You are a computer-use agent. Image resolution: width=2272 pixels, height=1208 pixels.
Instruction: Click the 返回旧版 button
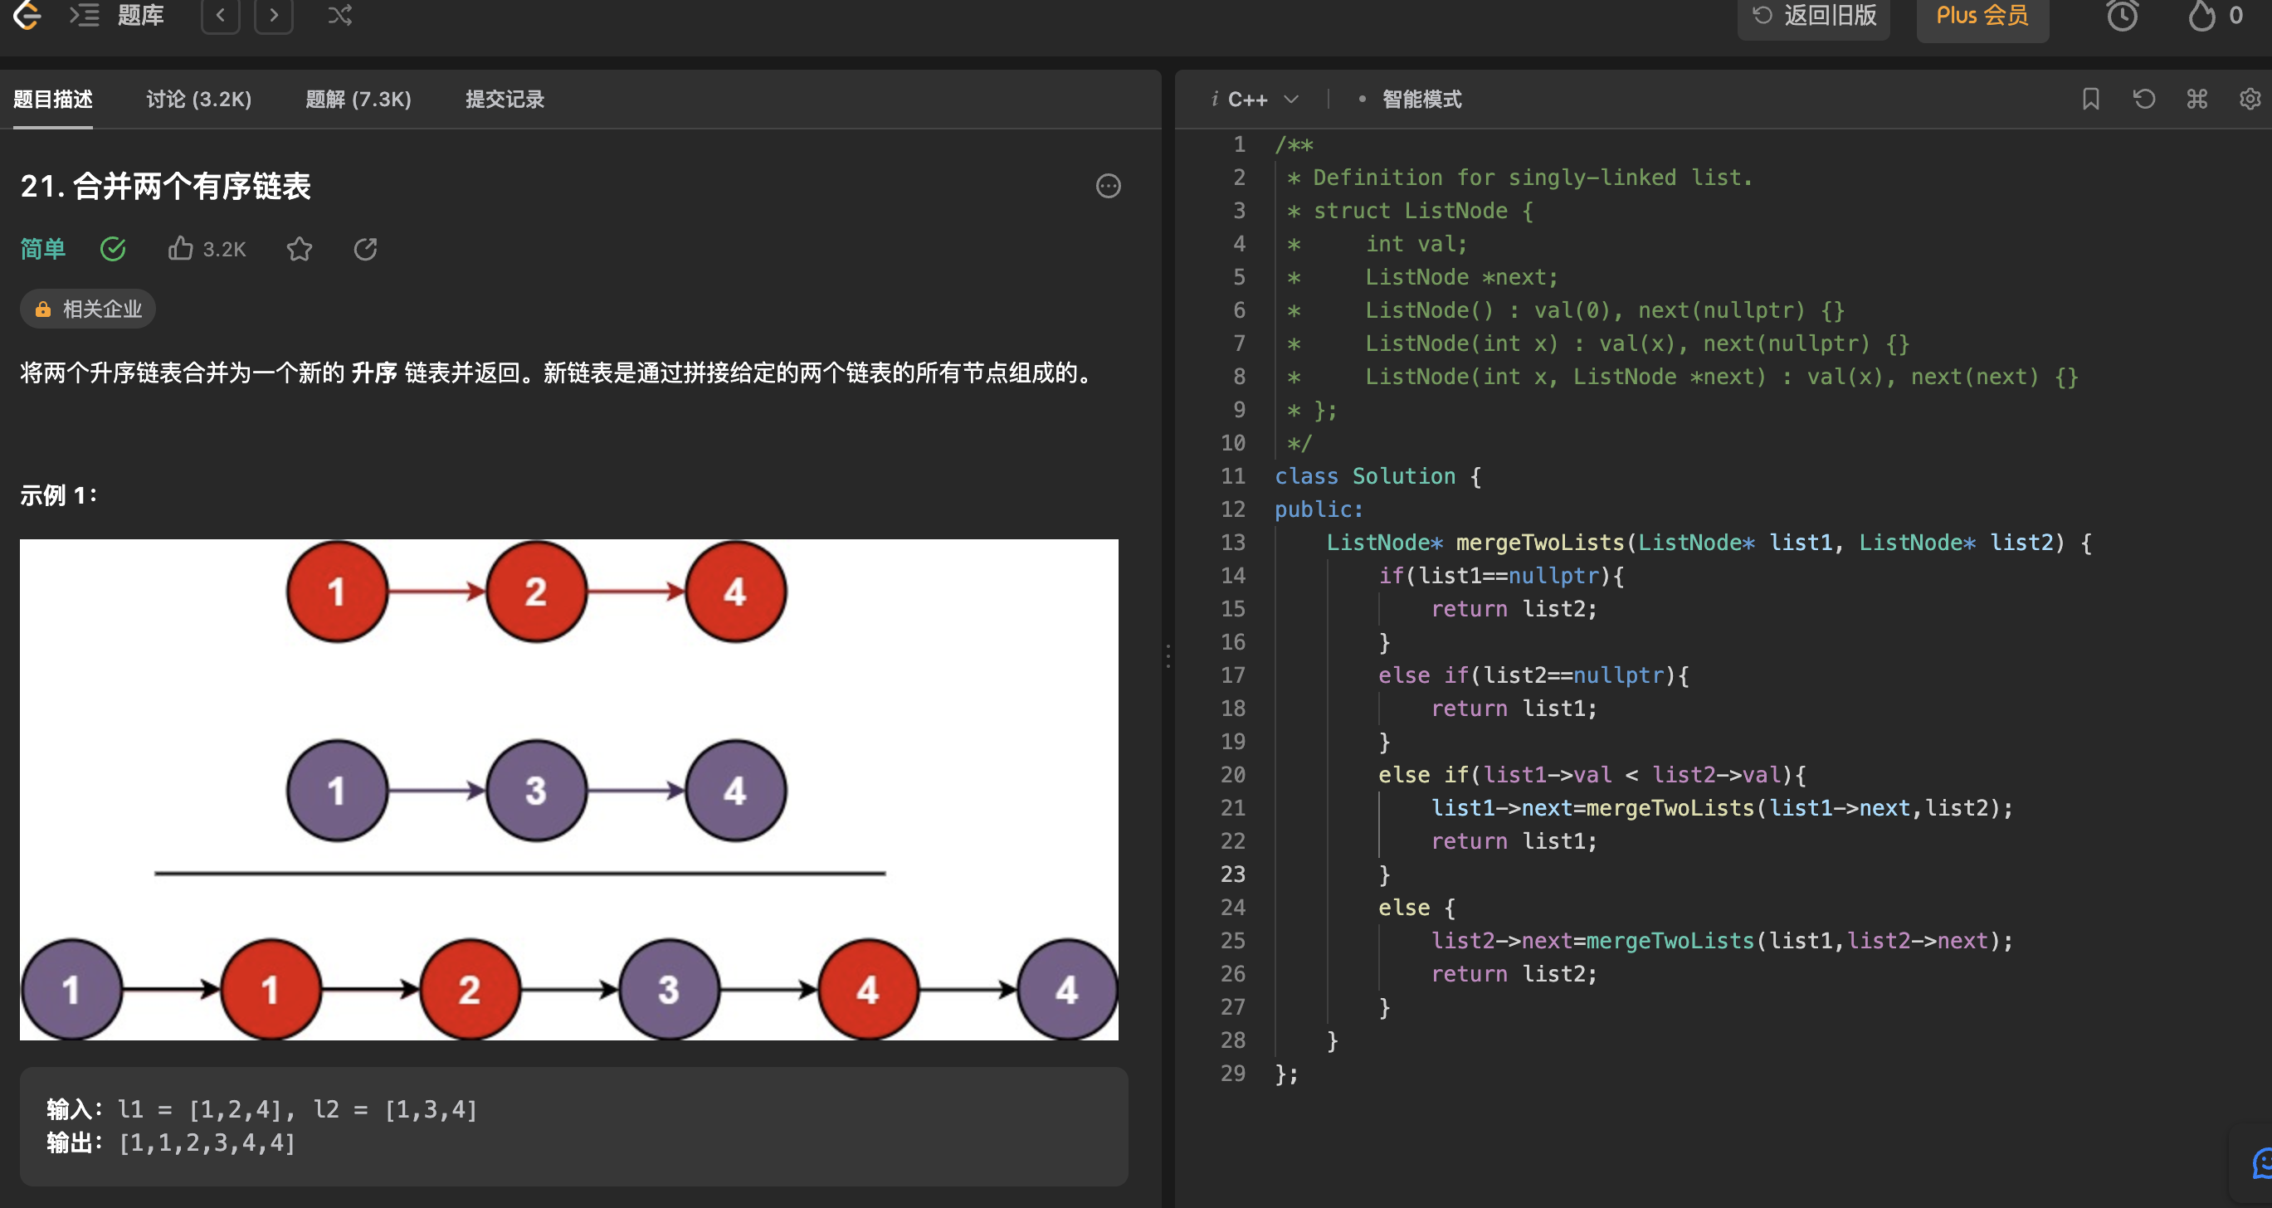tap(1813, 16)
